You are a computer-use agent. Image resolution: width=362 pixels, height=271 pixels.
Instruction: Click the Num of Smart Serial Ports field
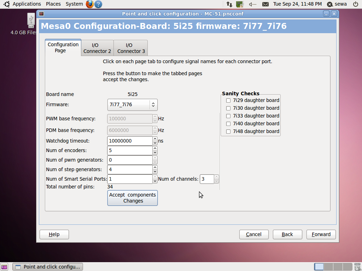click(x=130, y=179)
